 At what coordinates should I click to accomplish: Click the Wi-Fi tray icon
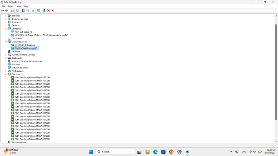(250, 152)
